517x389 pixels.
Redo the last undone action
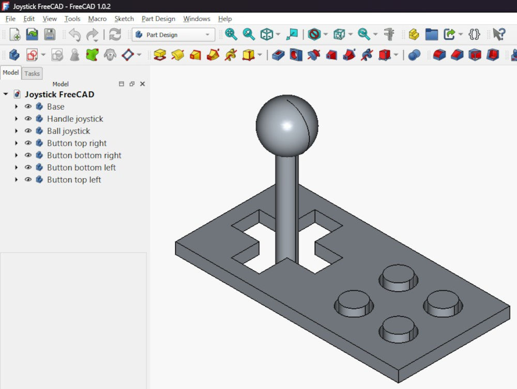click(93, 35)
